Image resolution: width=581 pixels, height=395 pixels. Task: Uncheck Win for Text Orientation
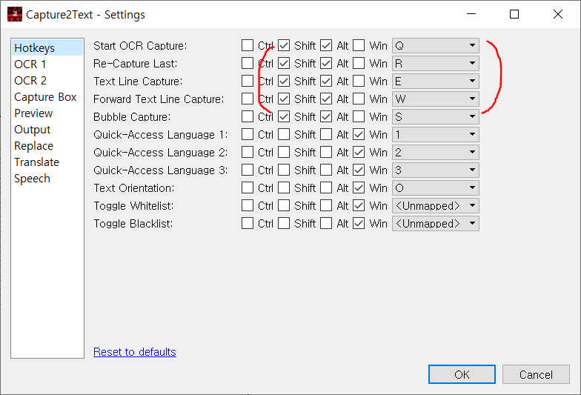pyautogui.click(x=359, y=187)
